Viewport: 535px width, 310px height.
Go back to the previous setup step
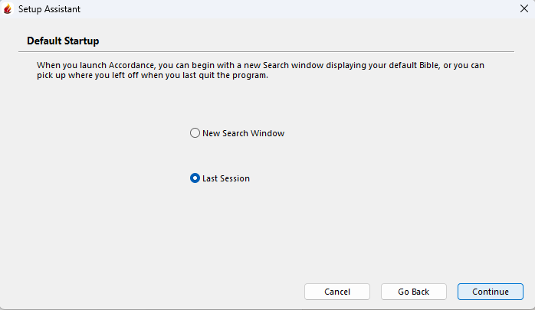point(413,292)
